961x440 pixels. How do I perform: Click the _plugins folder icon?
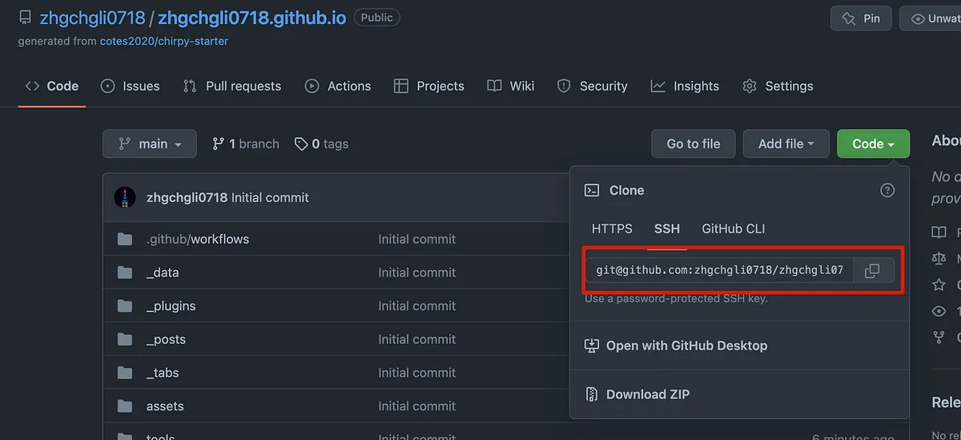[x=124, y=306]
